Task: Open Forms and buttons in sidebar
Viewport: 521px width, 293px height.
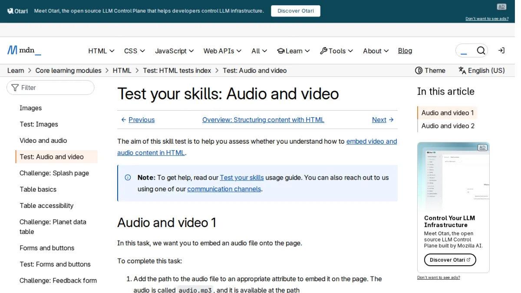Action: 47,248
